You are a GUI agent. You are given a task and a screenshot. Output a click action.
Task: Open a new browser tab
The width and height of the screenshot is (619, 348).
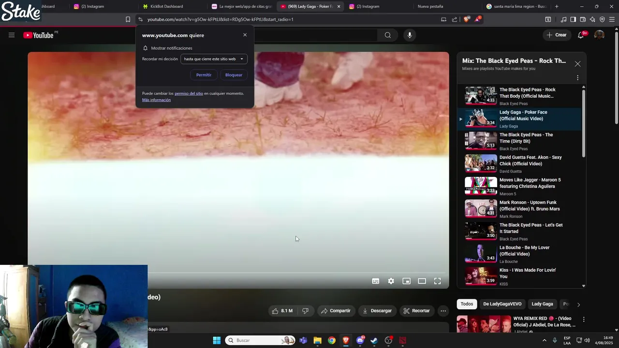pos(557,6)
